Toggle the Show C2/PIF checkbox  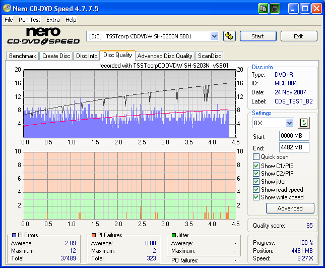point(256,173)
